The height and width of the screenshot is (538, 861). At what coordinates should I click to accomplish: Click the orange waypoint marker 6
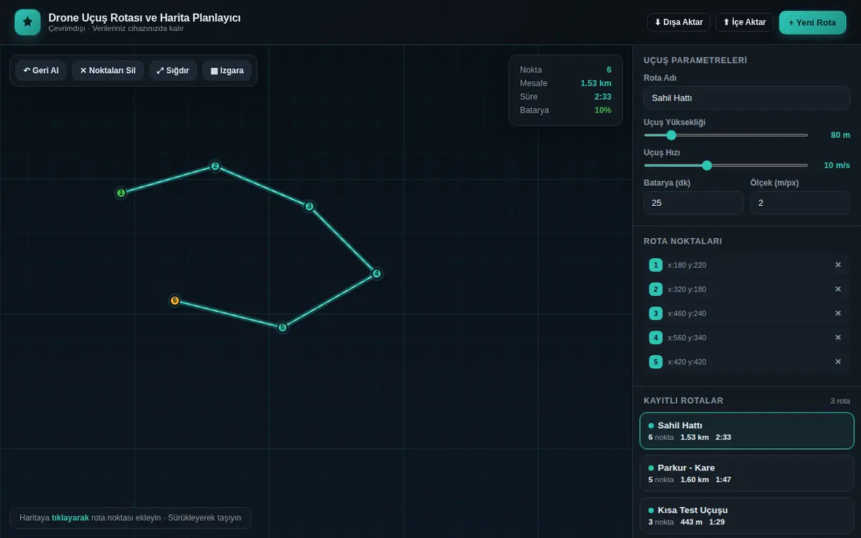[174, 301]
